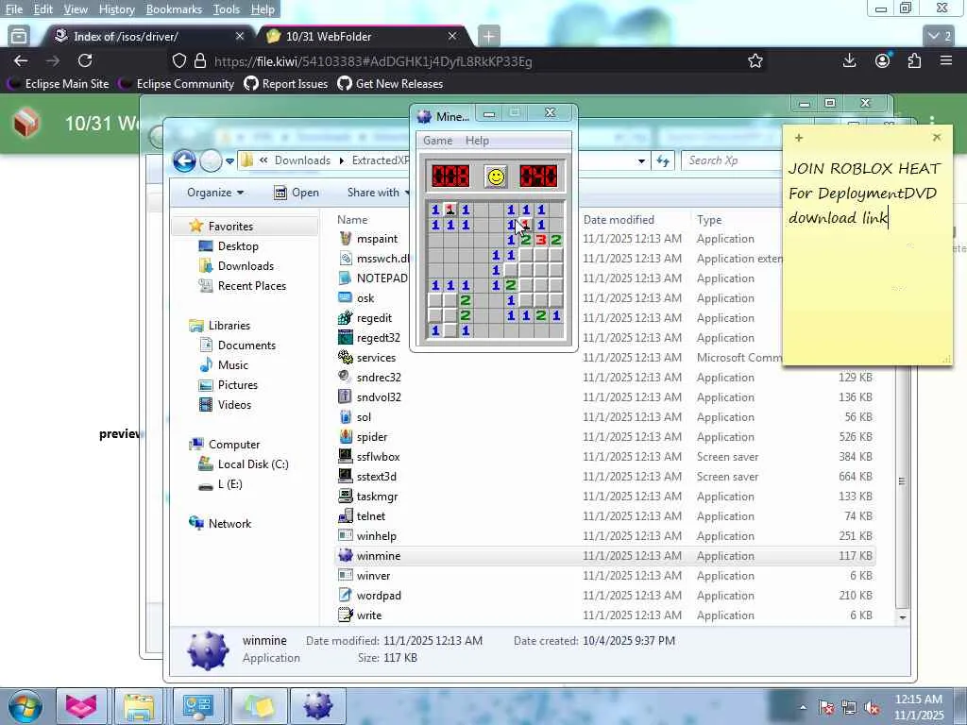Viewport: 967px width, 725px height.
Task: Switch to the Index of /isos/driver/ tab
Action: coord(148,37)
